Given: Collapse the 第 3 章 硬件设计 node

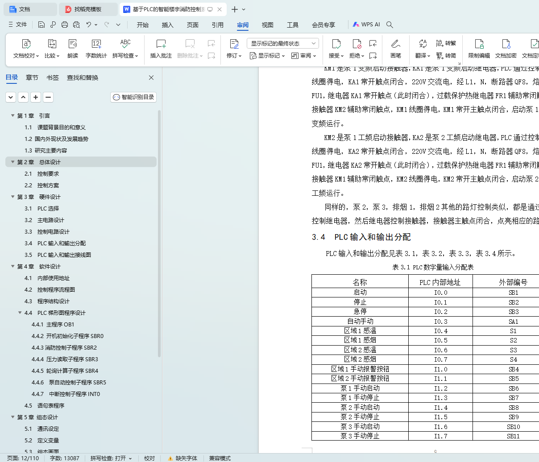Looking at the screenshot, I should pos(13,197).
